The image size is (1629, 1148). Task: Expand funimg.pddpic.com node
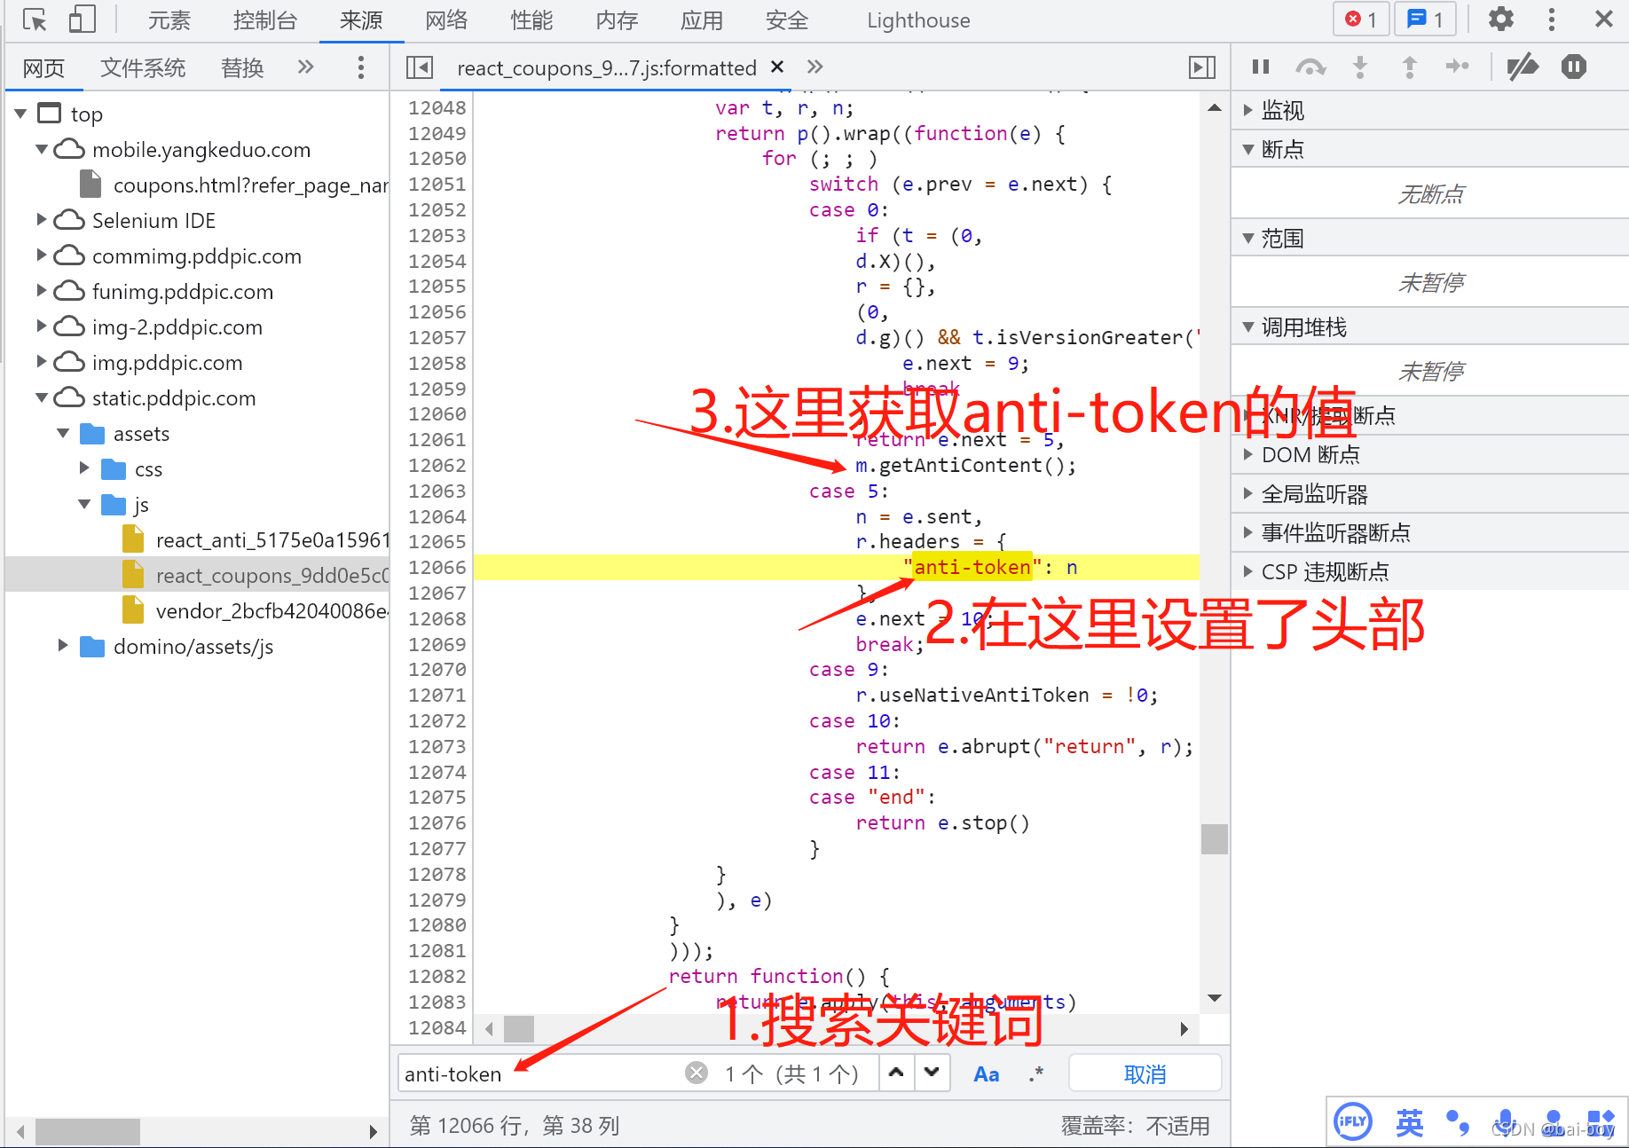point(42,290)
